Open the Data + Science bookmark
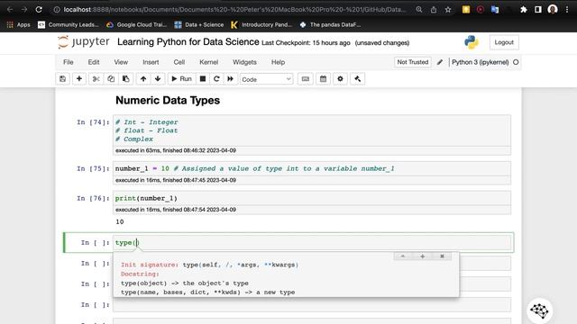Viewport: 577px width, 324px height. [199, 24]
